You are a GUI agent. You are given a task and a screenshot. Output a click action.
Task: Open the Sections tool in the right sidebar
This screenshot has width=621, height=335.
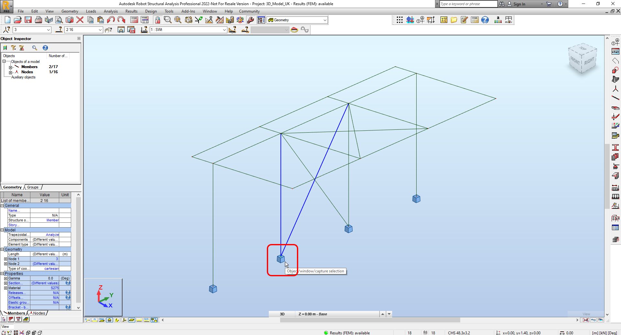pyautogui.click(x=616, y=148)
